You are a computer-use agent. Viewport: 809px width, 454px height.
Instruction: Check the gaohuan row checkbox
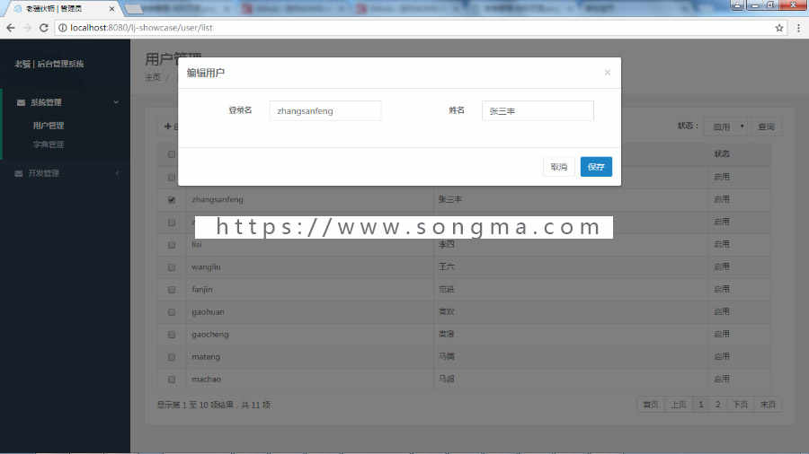pos(172,312)
